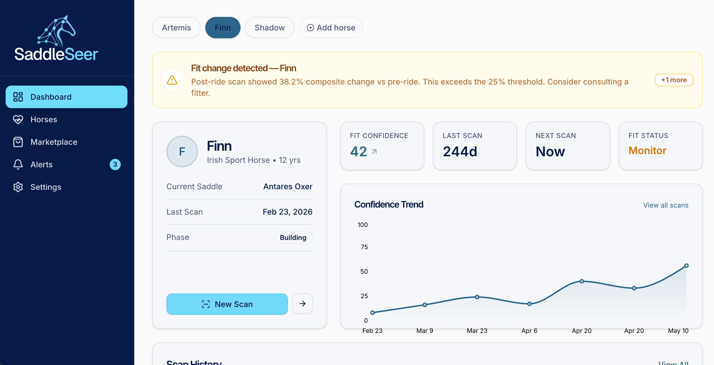This screenshot has height=365, width=714.
Task: Open Alerts from the sidebar
Action: [x=67, y=164]
